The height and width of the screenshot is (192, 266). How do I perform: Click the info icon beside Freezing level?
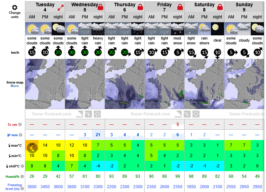point(22,189)
